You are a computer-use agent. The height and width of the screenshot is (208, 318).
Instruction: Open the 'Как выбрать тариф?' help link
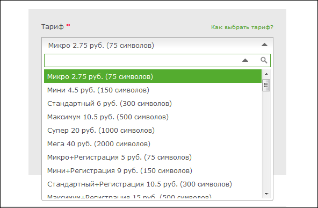(x=242, y=27)
